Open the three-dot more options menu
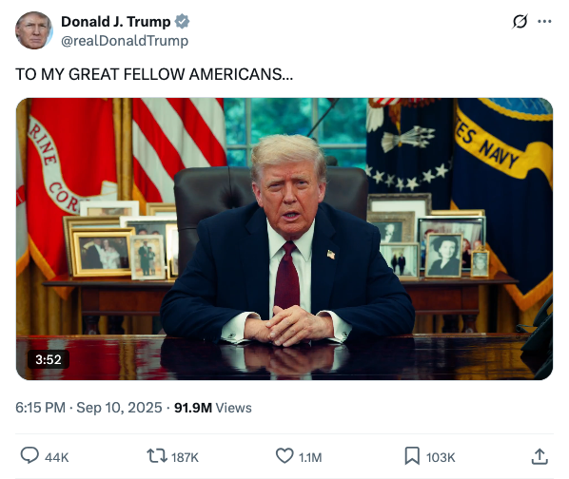Image resolution: width=569 pixels, height=479 pixels. [x=544, y=22]
